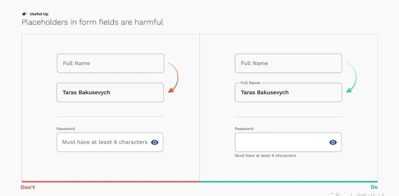Click the green Do label
The width and height of the screenshot is (399, 196).
pyautogui.click(x=374, y=187)
